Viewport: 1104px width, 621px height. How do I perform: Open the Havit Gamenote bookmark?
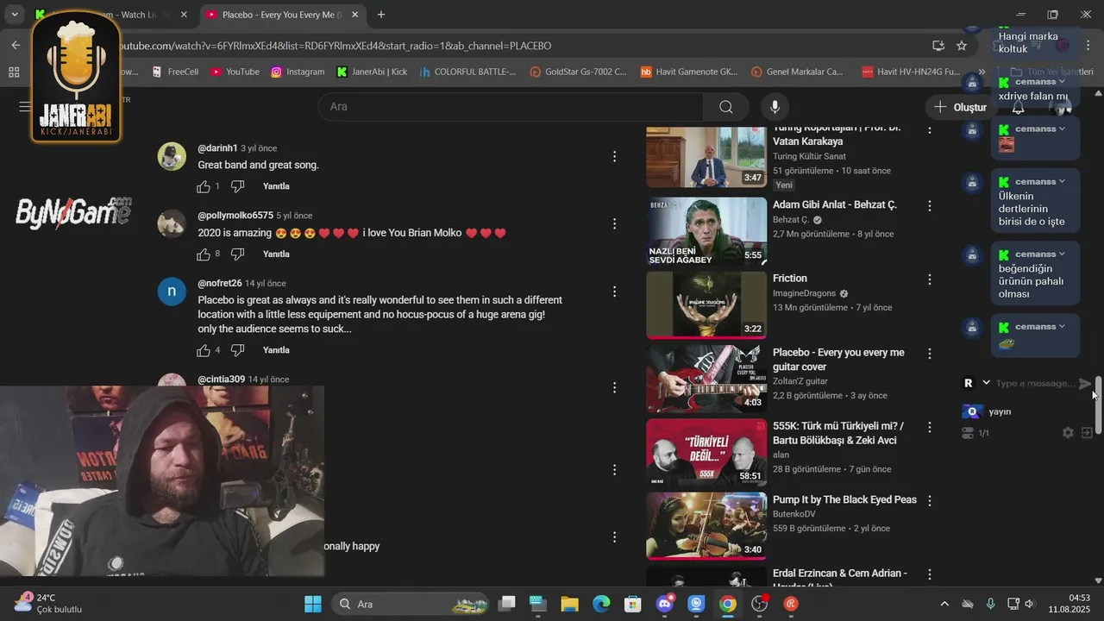point(688,72)
